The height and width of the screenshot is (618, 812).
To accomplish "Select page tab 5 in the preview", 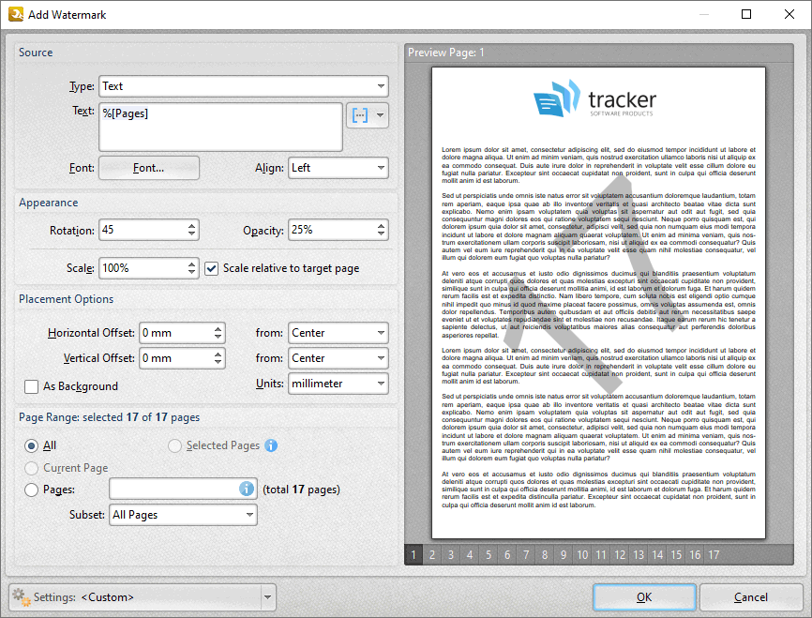I will (488, 554).
